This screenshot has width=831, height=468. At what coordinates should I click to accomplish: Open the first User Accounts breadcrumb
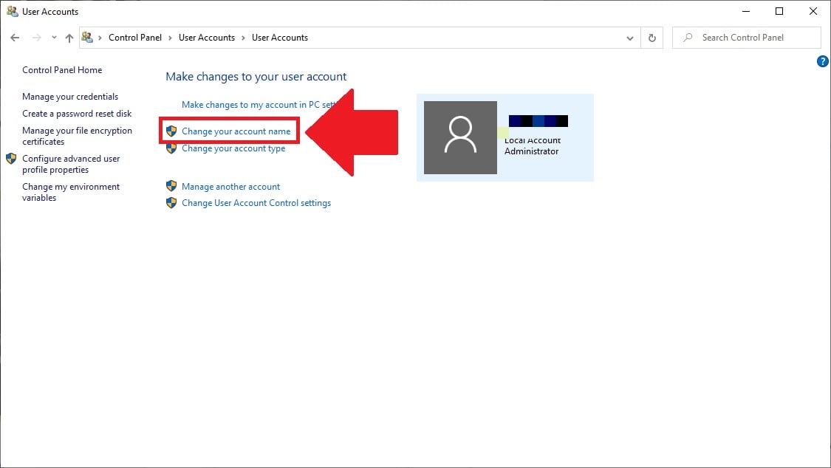coord(207,38)
